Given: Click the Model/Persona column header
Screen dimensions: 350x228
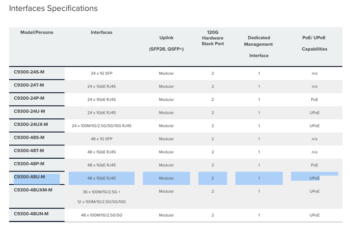Looking at the screenshot, I should tap(37, 32).
